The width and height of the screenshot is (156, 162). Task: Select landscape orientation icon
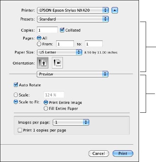click(57, 63)
